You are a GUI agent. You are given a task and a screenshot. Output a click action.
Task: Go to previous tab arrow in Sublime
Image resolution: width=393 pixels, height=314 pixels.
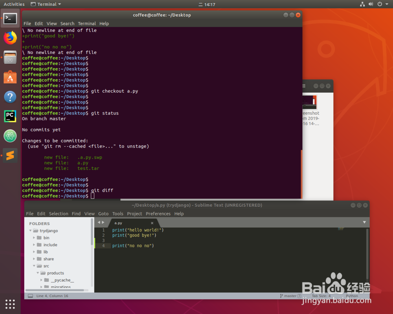99,222
